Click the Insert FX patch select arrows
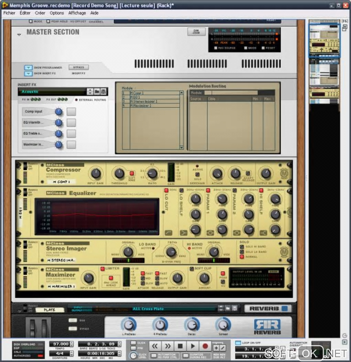The image size is (351, 362). pos(90,92)
